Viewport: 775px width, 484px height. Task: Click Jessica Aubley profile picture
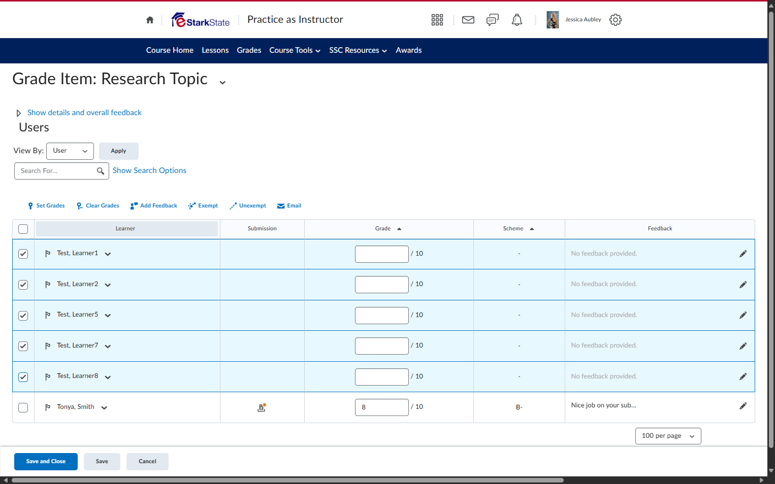(x=553, y=20)
